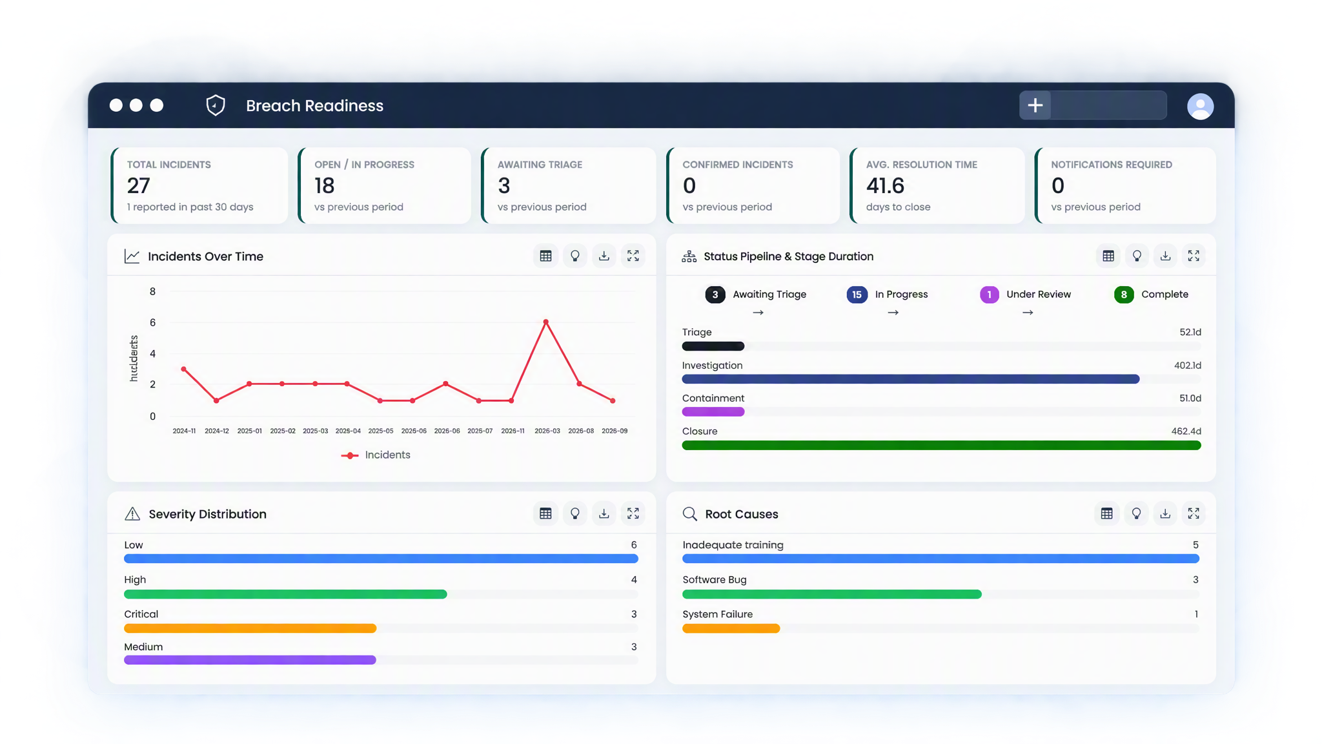Open the Open / In Progress card

pos(385,185)
